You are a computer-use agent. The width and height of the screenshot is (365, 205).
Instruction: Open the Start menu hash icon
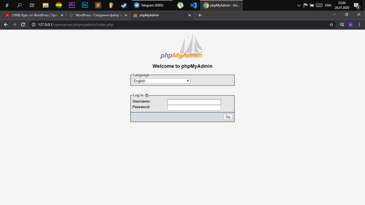tap(7, 5)
